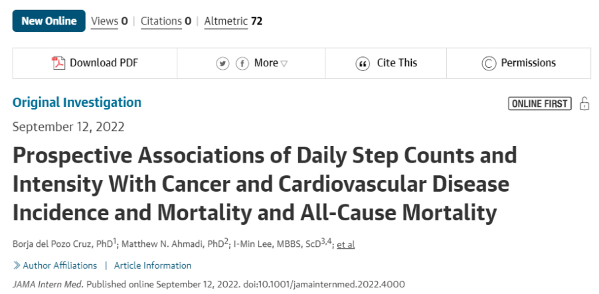This screenshot has width=599, height=294.
Task: Expand the et al author list
Action: pos(346,244)
